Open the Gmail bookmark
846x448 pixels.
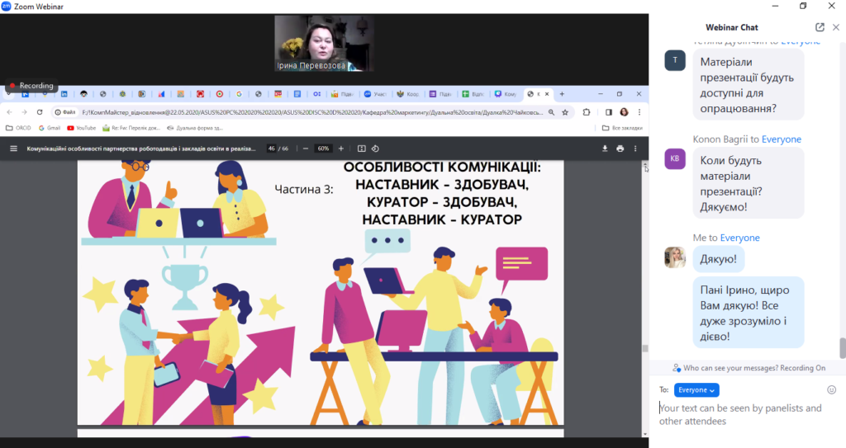click(49, 128)
